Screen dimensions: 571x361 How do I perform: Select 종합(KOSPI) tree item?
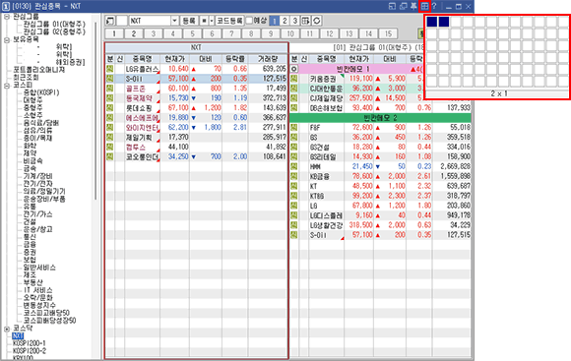[x=41, y=92]
